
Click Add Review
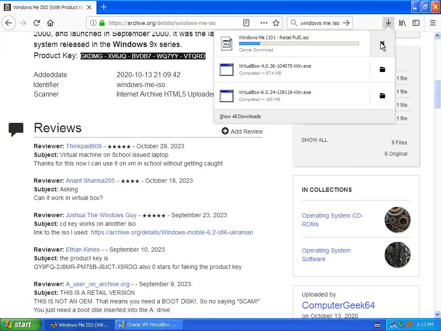point(242,131)
